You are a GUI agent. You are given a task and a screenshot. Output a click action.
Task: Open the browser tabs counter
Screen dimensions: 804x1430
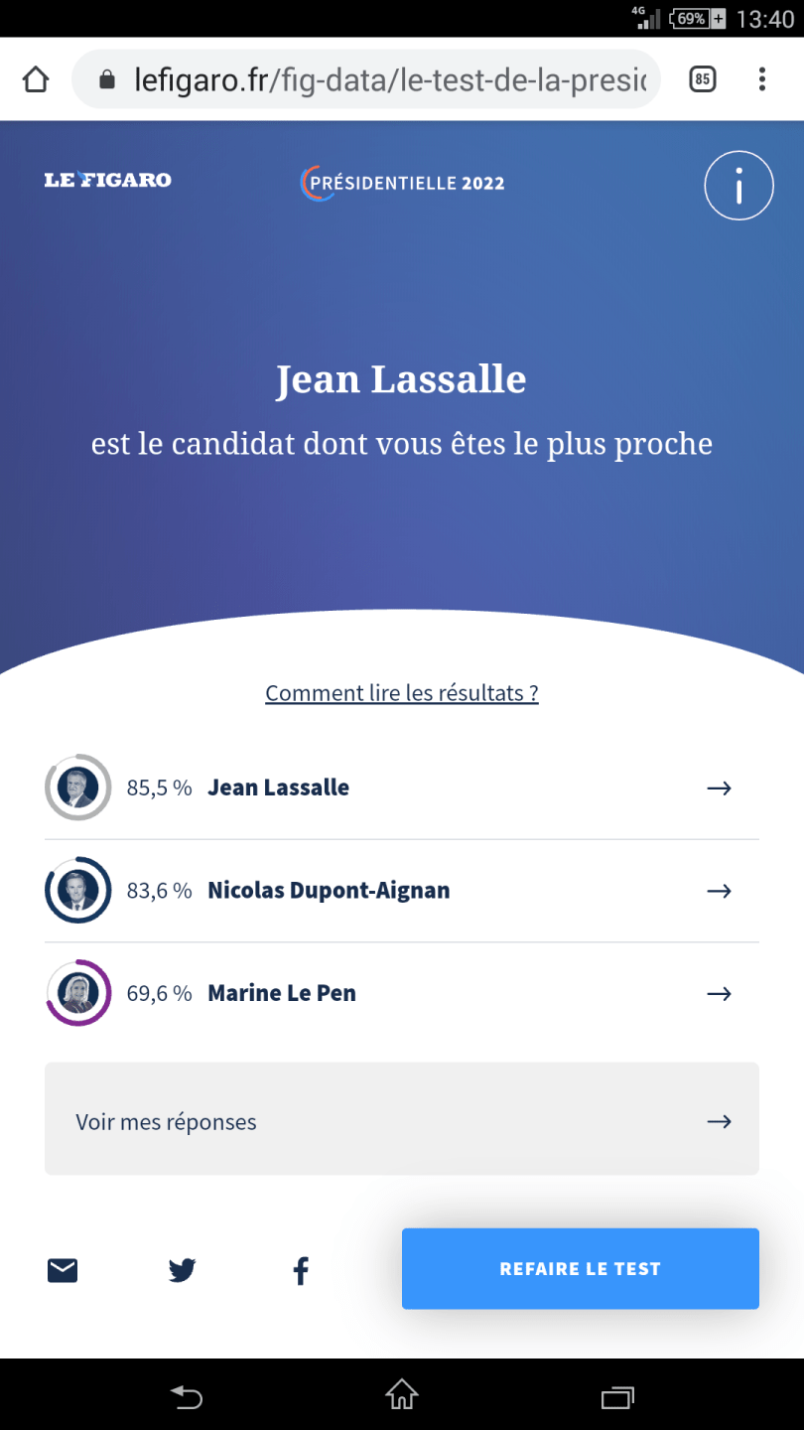coord(703,79)
